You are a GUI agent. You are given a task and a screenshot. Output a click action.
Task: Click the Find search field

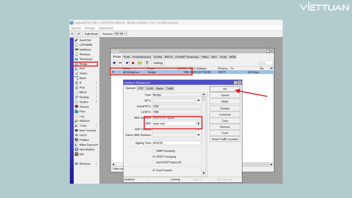[x=266, y=63]
